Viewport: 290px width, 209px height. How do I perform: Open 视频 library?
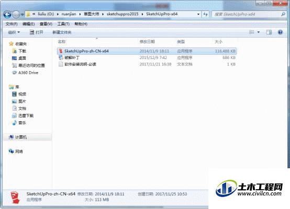(x=19, y=94)
